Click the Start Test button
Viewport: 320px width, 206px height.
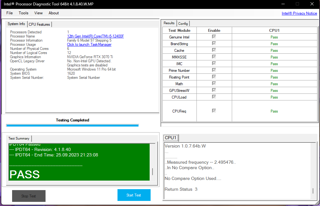click(x=134, y=195)
